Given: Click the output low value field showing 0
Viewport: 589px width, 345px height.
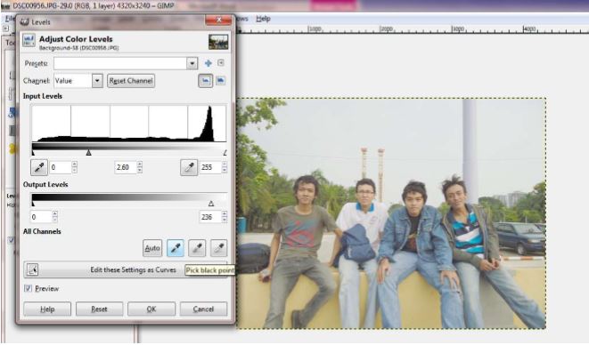Looking at the screenshot, I should [41, 217].
